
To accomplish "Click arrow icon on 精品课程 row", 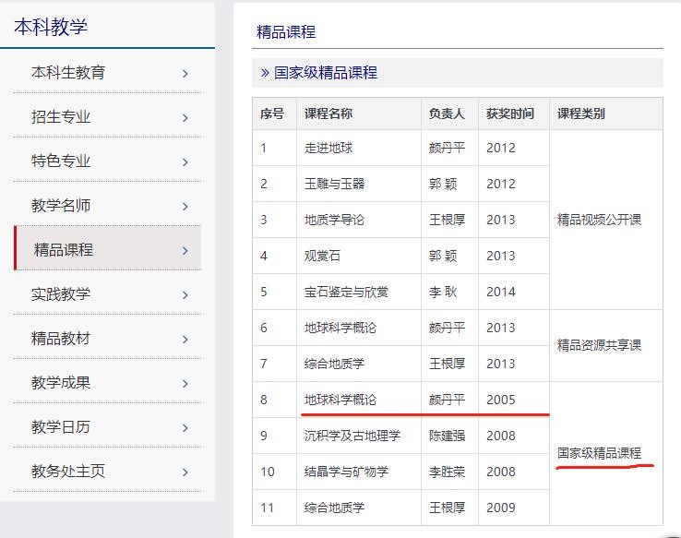I will click(x=185, y=250).
